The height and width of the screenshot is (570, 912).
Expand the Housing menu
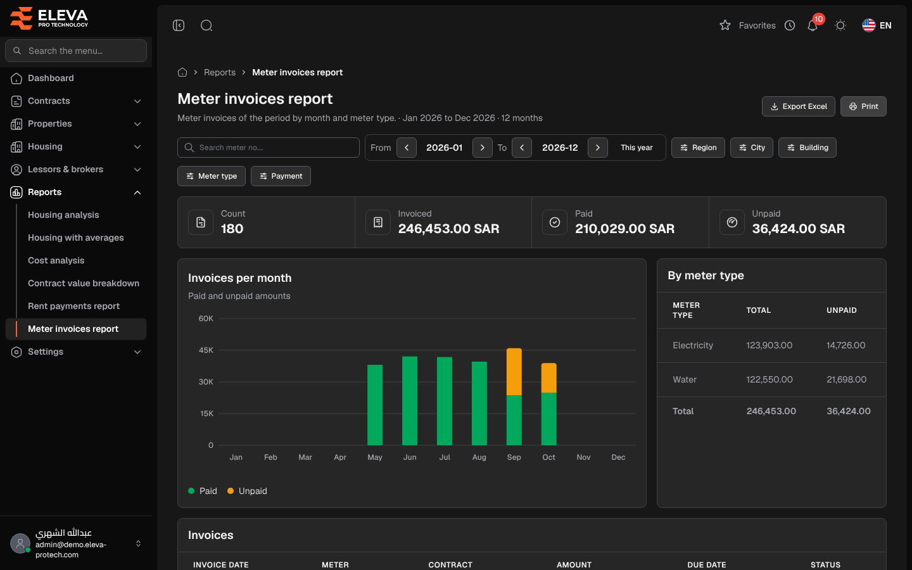(x=76, y=146)
